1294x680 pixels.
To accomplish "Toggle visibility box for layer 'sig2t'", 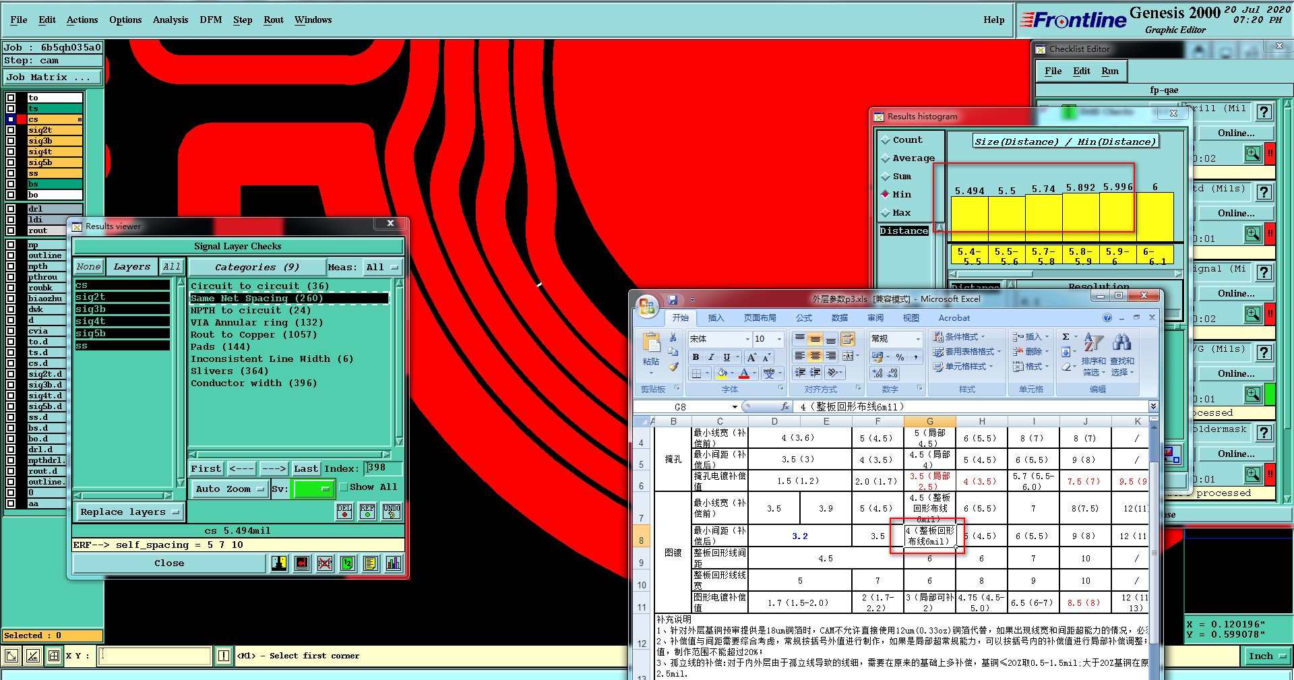I will pyautogui.click(x=11, y=130).
